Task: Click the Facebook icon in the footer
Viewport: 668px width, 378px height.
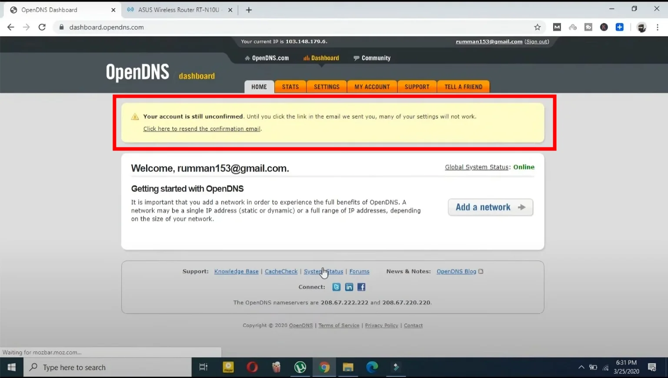Action: (361, 287)
